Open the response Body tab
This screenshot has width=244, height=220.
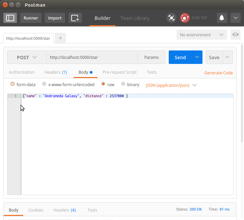click(x=13, y=210)
